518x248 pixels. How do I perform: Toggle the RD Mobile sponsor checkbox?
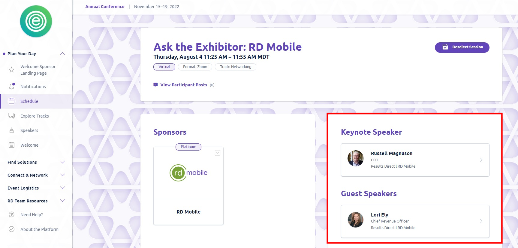[218, 153]
